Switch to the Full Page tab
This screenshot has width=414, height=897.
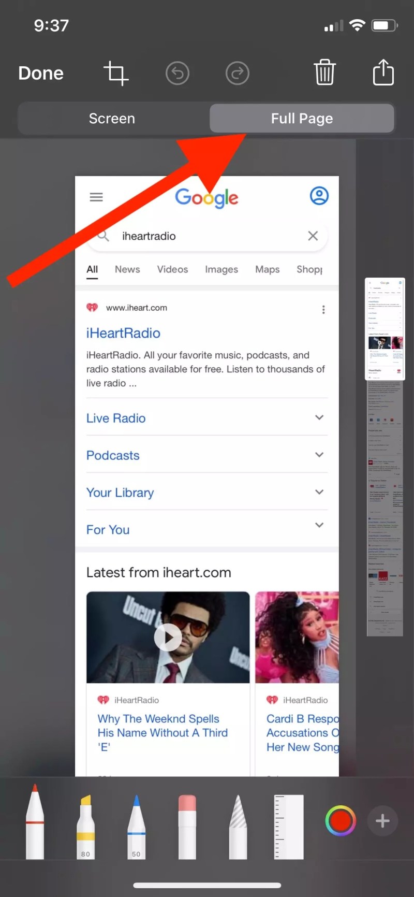point(302,119)
